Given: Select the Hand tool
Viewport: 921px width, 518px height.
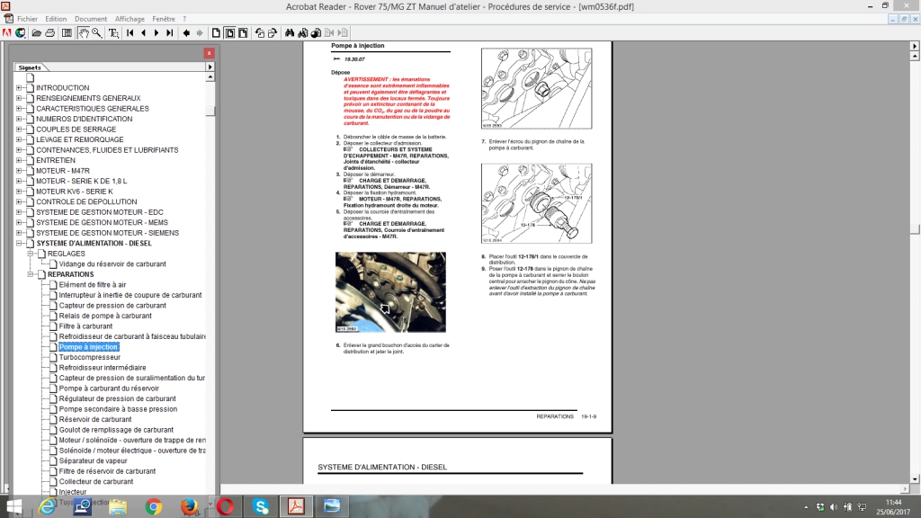Looking at the screenshot, I should pyautogui.click(x=84, y=33).
